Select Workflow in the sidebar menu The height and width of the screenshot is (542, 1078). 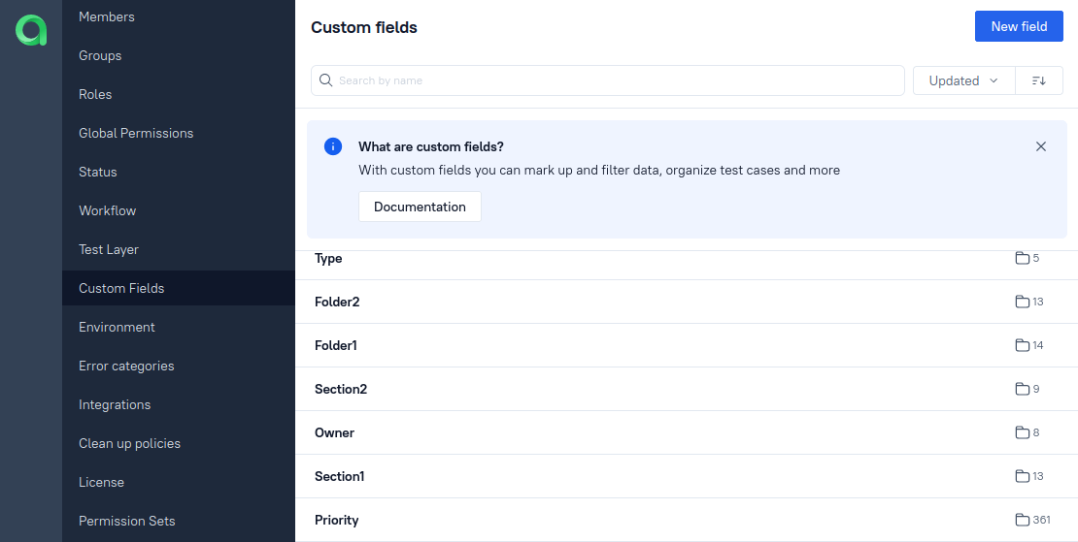click(x=107, y=210)
